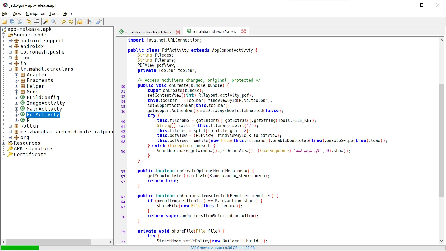The image size is (446, 251).
Task: Select ImageActivity class in the tree
Action: point(46,103)
